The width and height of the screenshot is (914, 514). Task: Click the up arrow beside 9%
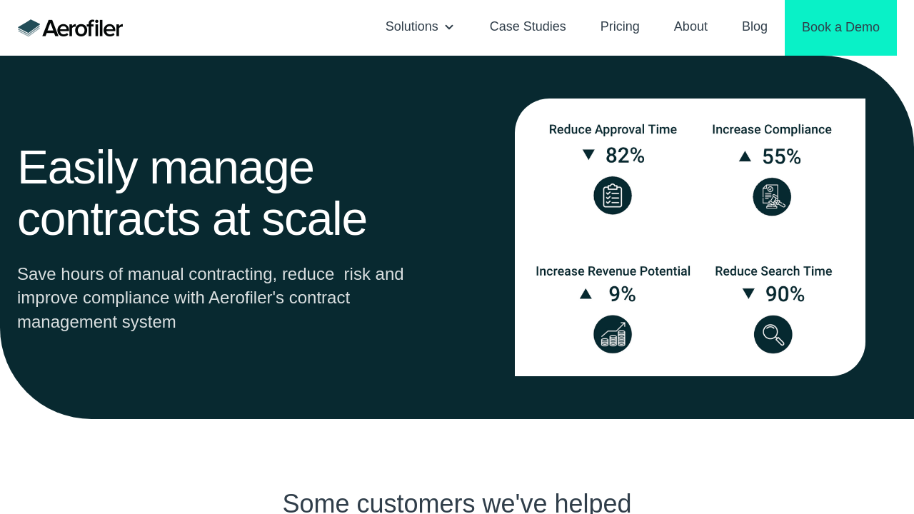click(x=586, y=294)
